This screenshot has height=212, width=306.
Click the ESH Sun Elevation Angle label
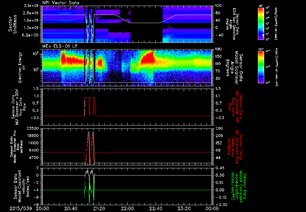[x=232, y=24]
